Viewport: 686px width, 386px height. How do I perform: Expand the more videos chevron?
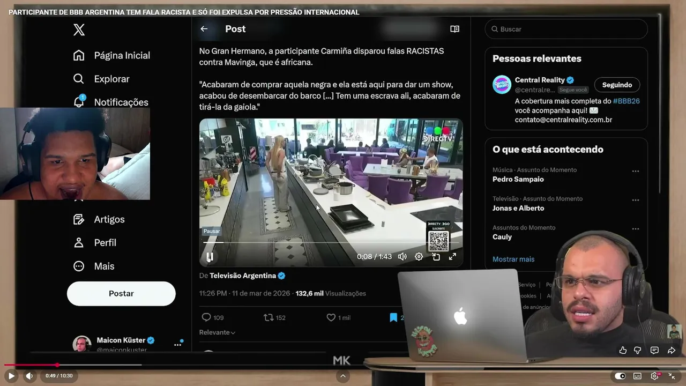[343, 376]
